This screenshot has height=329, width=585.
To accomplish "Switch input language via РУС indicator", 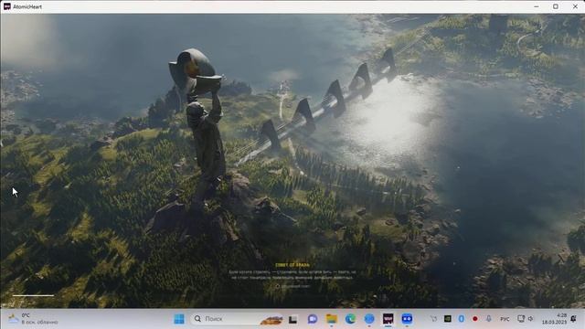I will click(x=505, y=319).
